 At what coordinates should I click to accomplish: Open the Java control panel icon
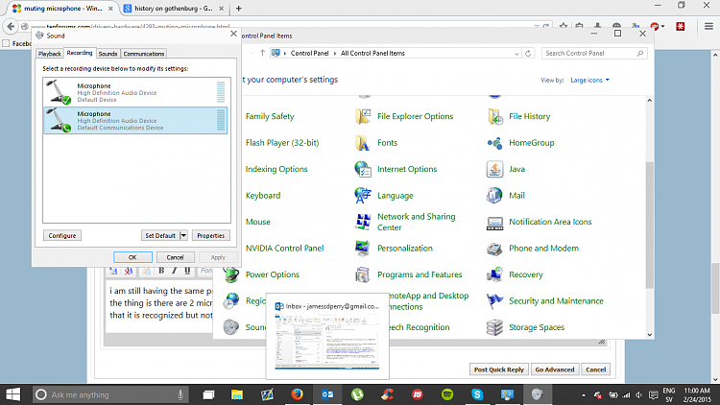[x=494, y=169]
